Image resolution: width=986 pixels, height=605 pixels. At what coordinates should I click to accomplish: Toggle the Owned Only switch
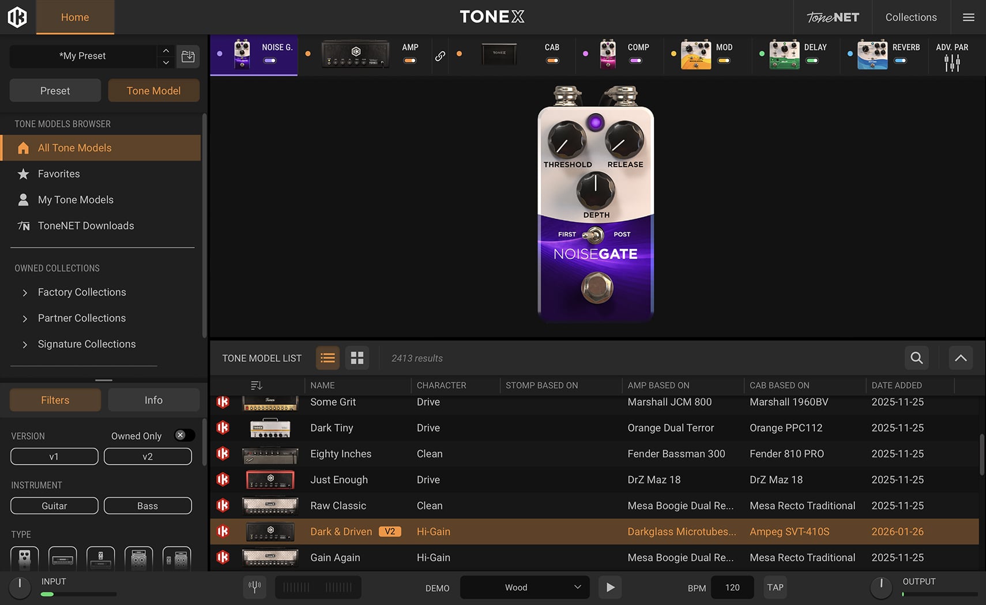point(184,436)
